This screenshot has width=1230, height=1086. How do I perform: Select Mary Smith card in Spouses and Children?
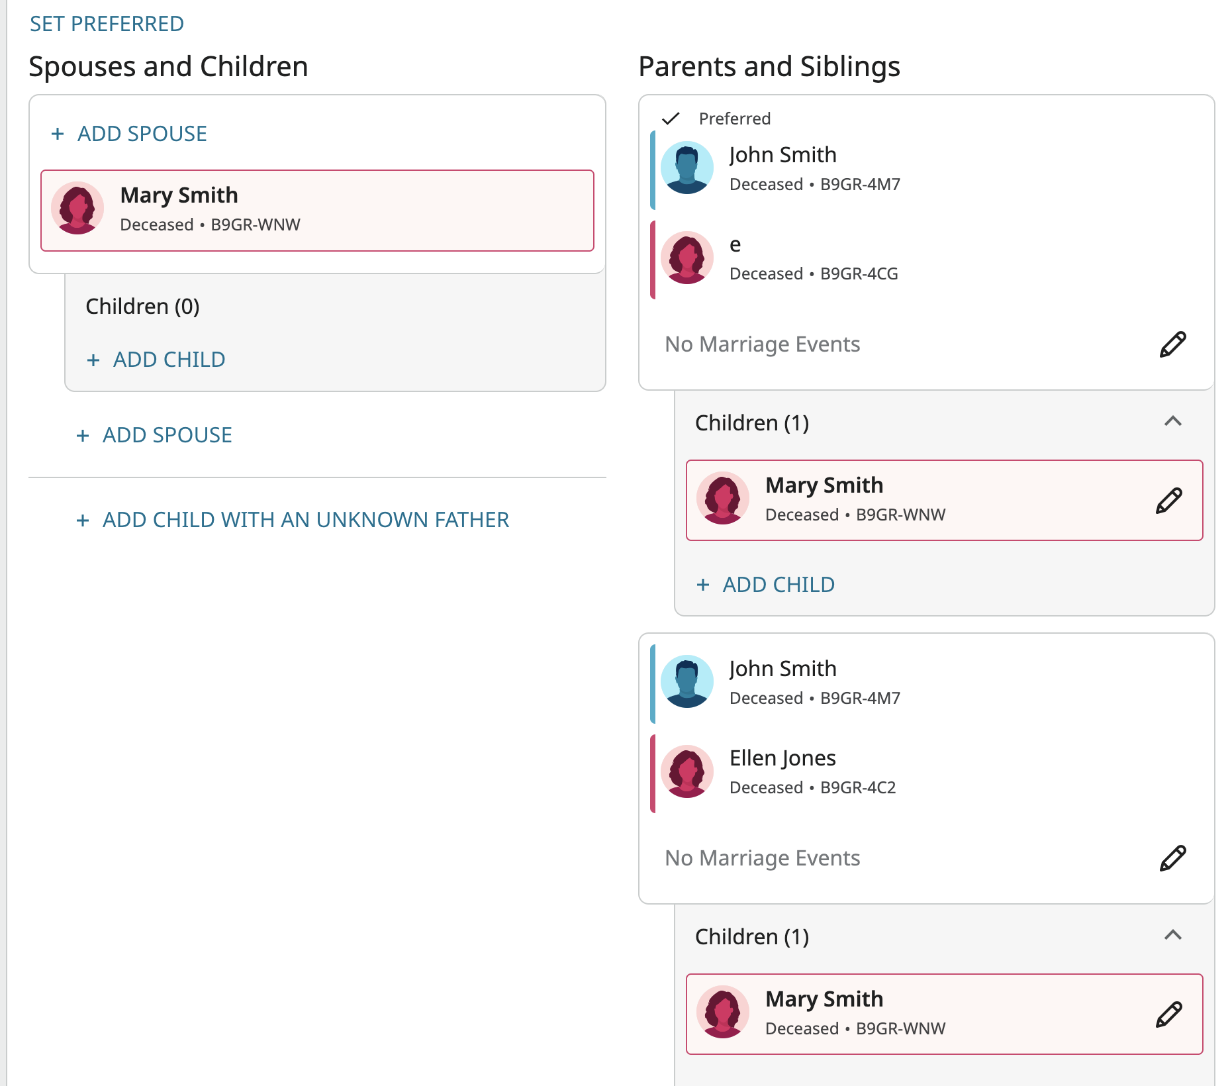point(317,211)
